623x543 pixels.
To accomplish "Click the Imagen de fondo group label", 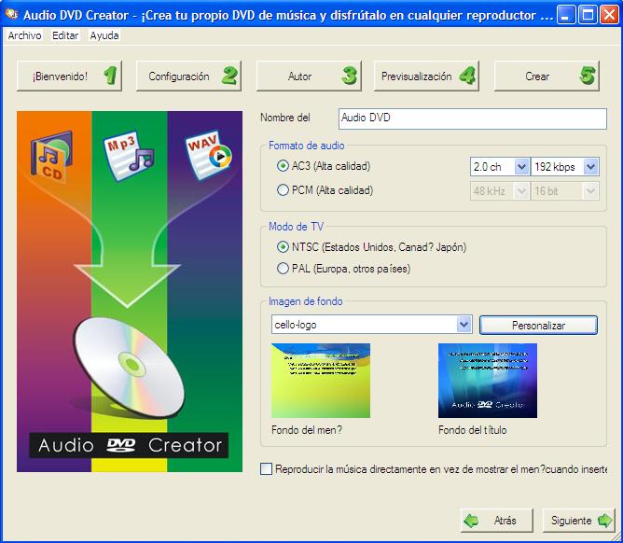I will click(x=306, y=301).
